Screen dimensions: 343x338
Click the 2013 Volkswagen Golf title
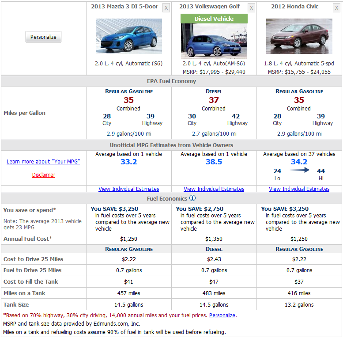click(210, 7)
